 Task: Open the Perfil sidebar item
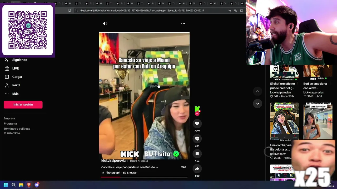[x=13, y=85]
